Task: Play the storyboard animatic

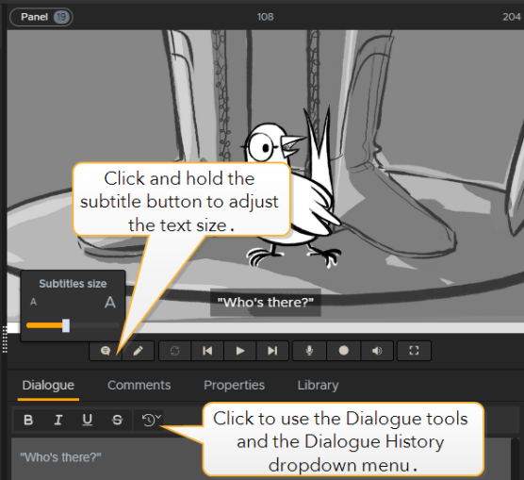Action: (240, 351)
